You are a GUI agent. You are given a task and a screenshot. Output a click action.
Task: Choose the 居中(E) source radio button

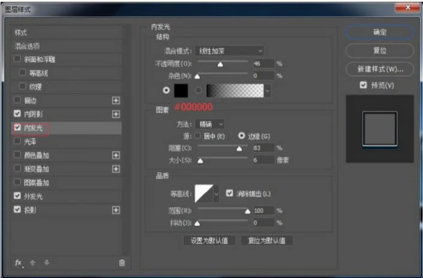point(197,136)
